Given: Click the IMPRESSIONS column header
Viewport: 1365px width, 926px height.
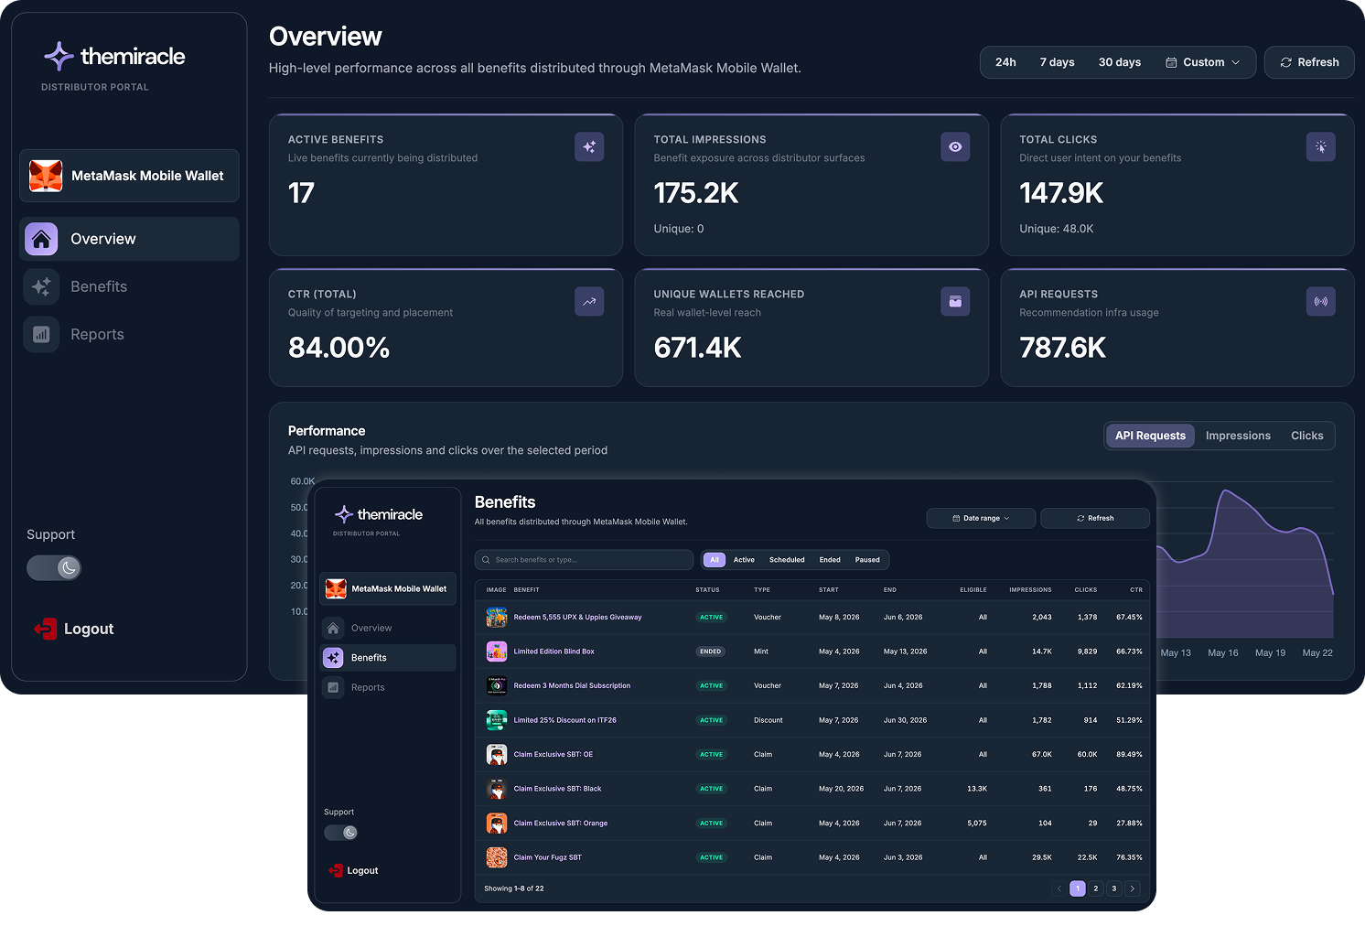Looking at the screenshot, I should click(1030, 590).
